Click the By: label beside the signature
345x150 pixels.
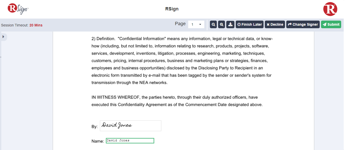(94, 127)
